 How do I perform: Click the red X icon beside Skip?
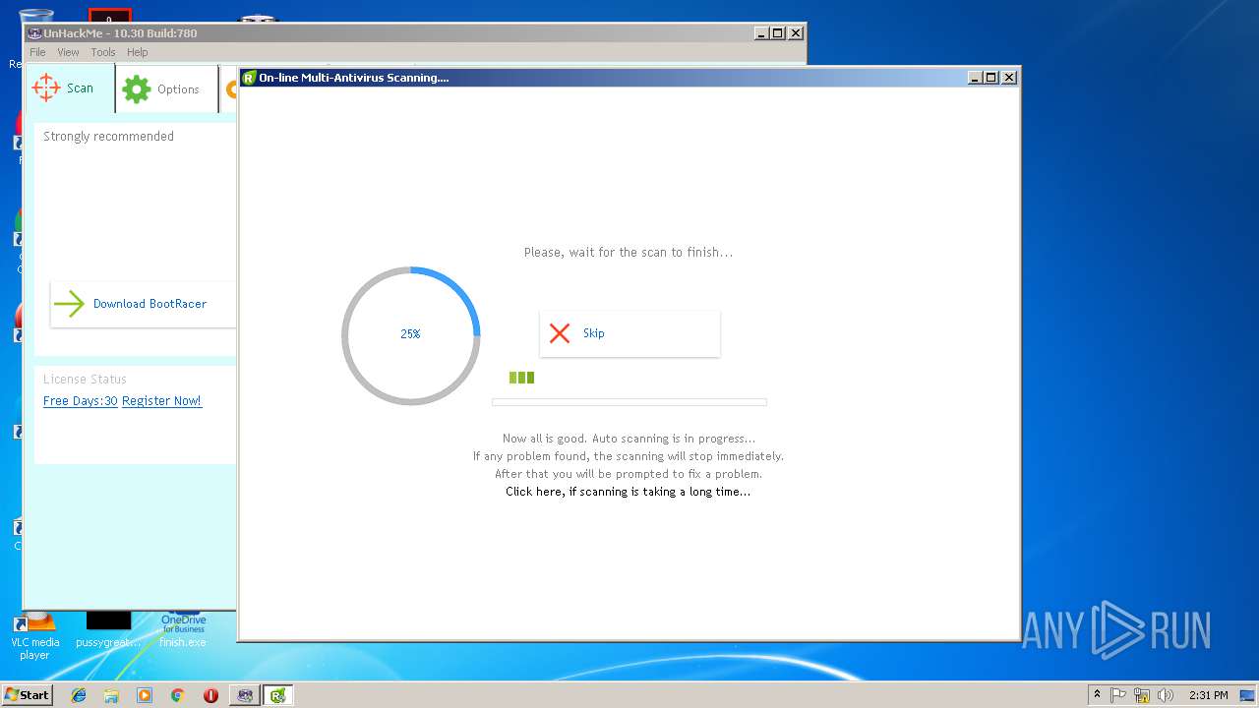pyautogui.click(x=560, y=333)
